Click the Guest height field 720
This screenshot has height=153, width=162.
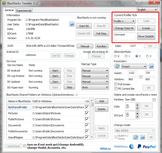(x=150, y=73)
